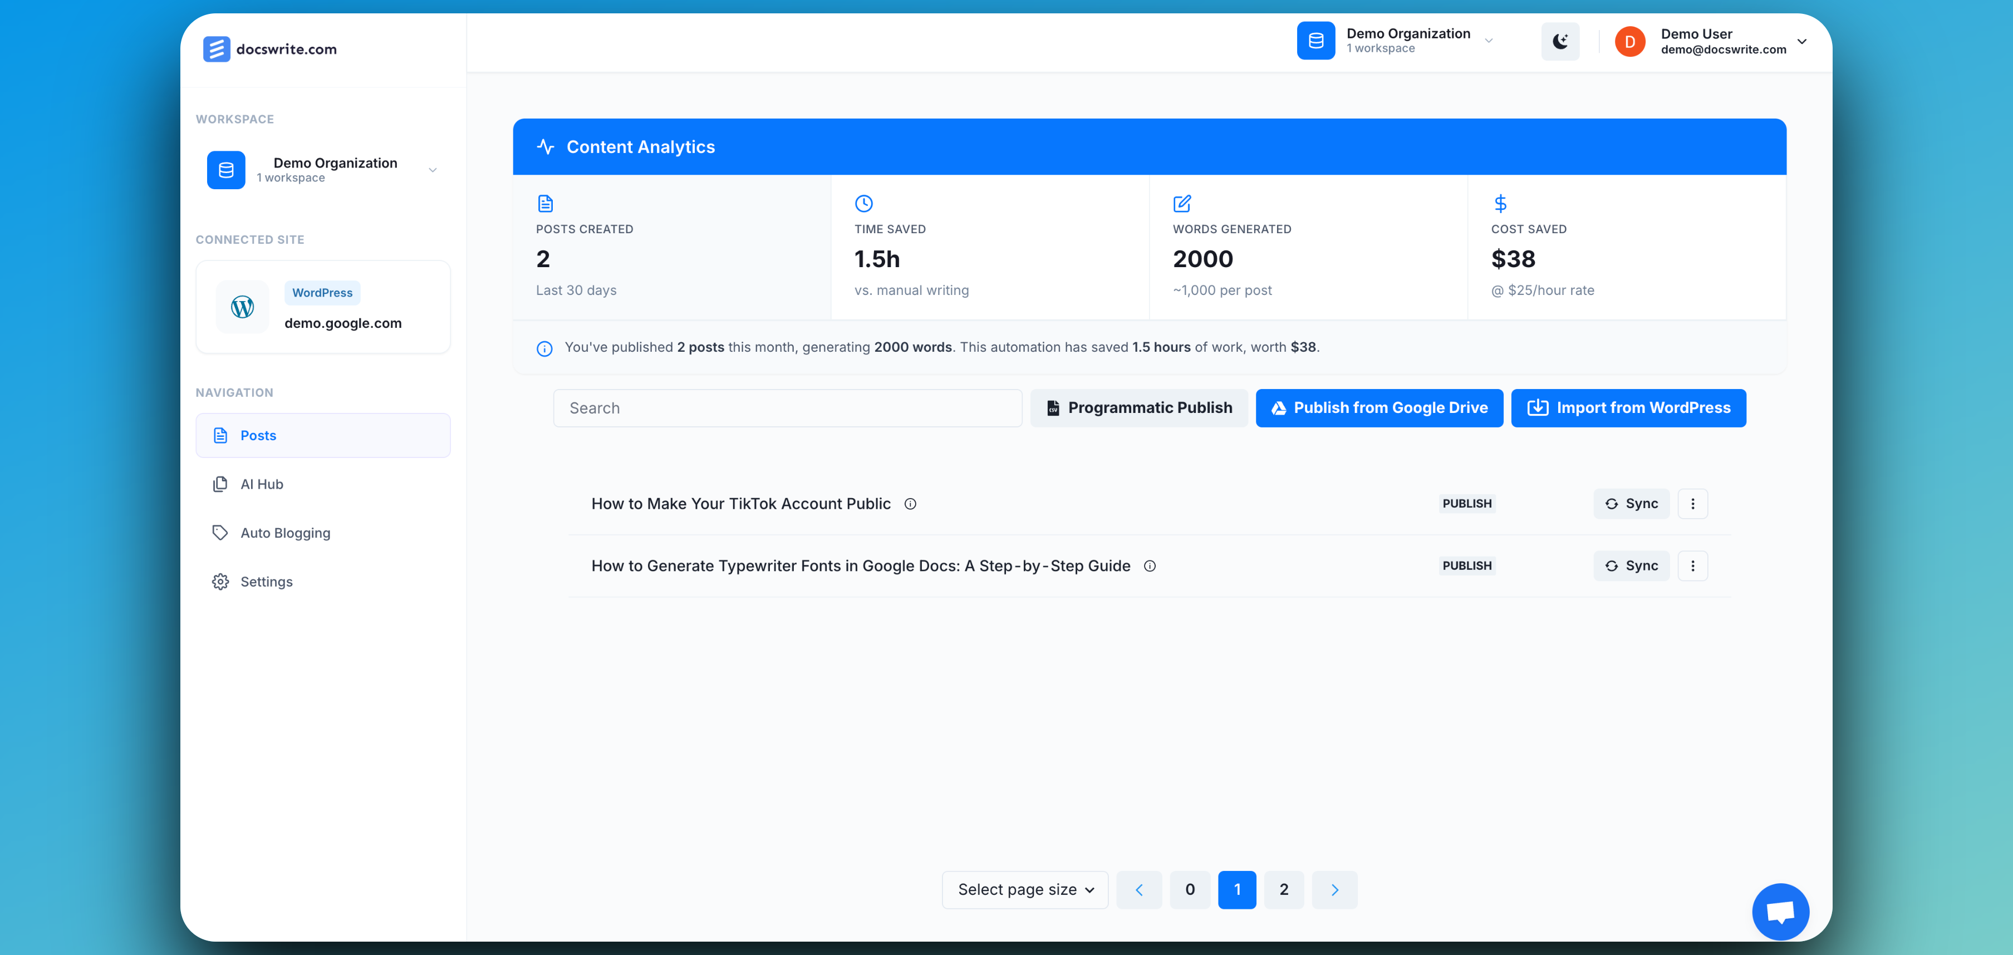Open AI Hub from the sidebar
Screen dimensions: 2013x955
coord(261,484)
